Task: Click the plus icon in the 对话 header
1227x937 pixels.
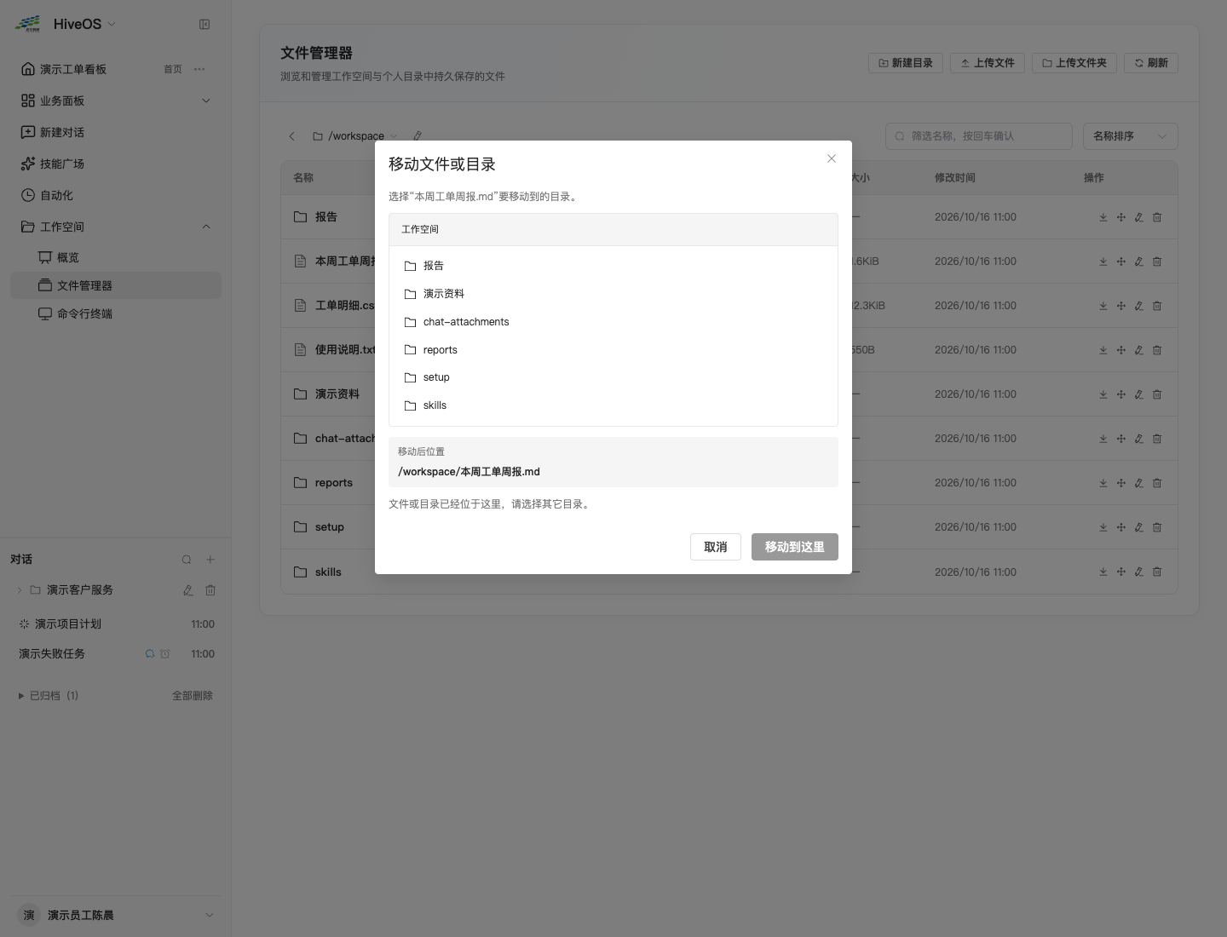Action: click(x=210, y=560)
